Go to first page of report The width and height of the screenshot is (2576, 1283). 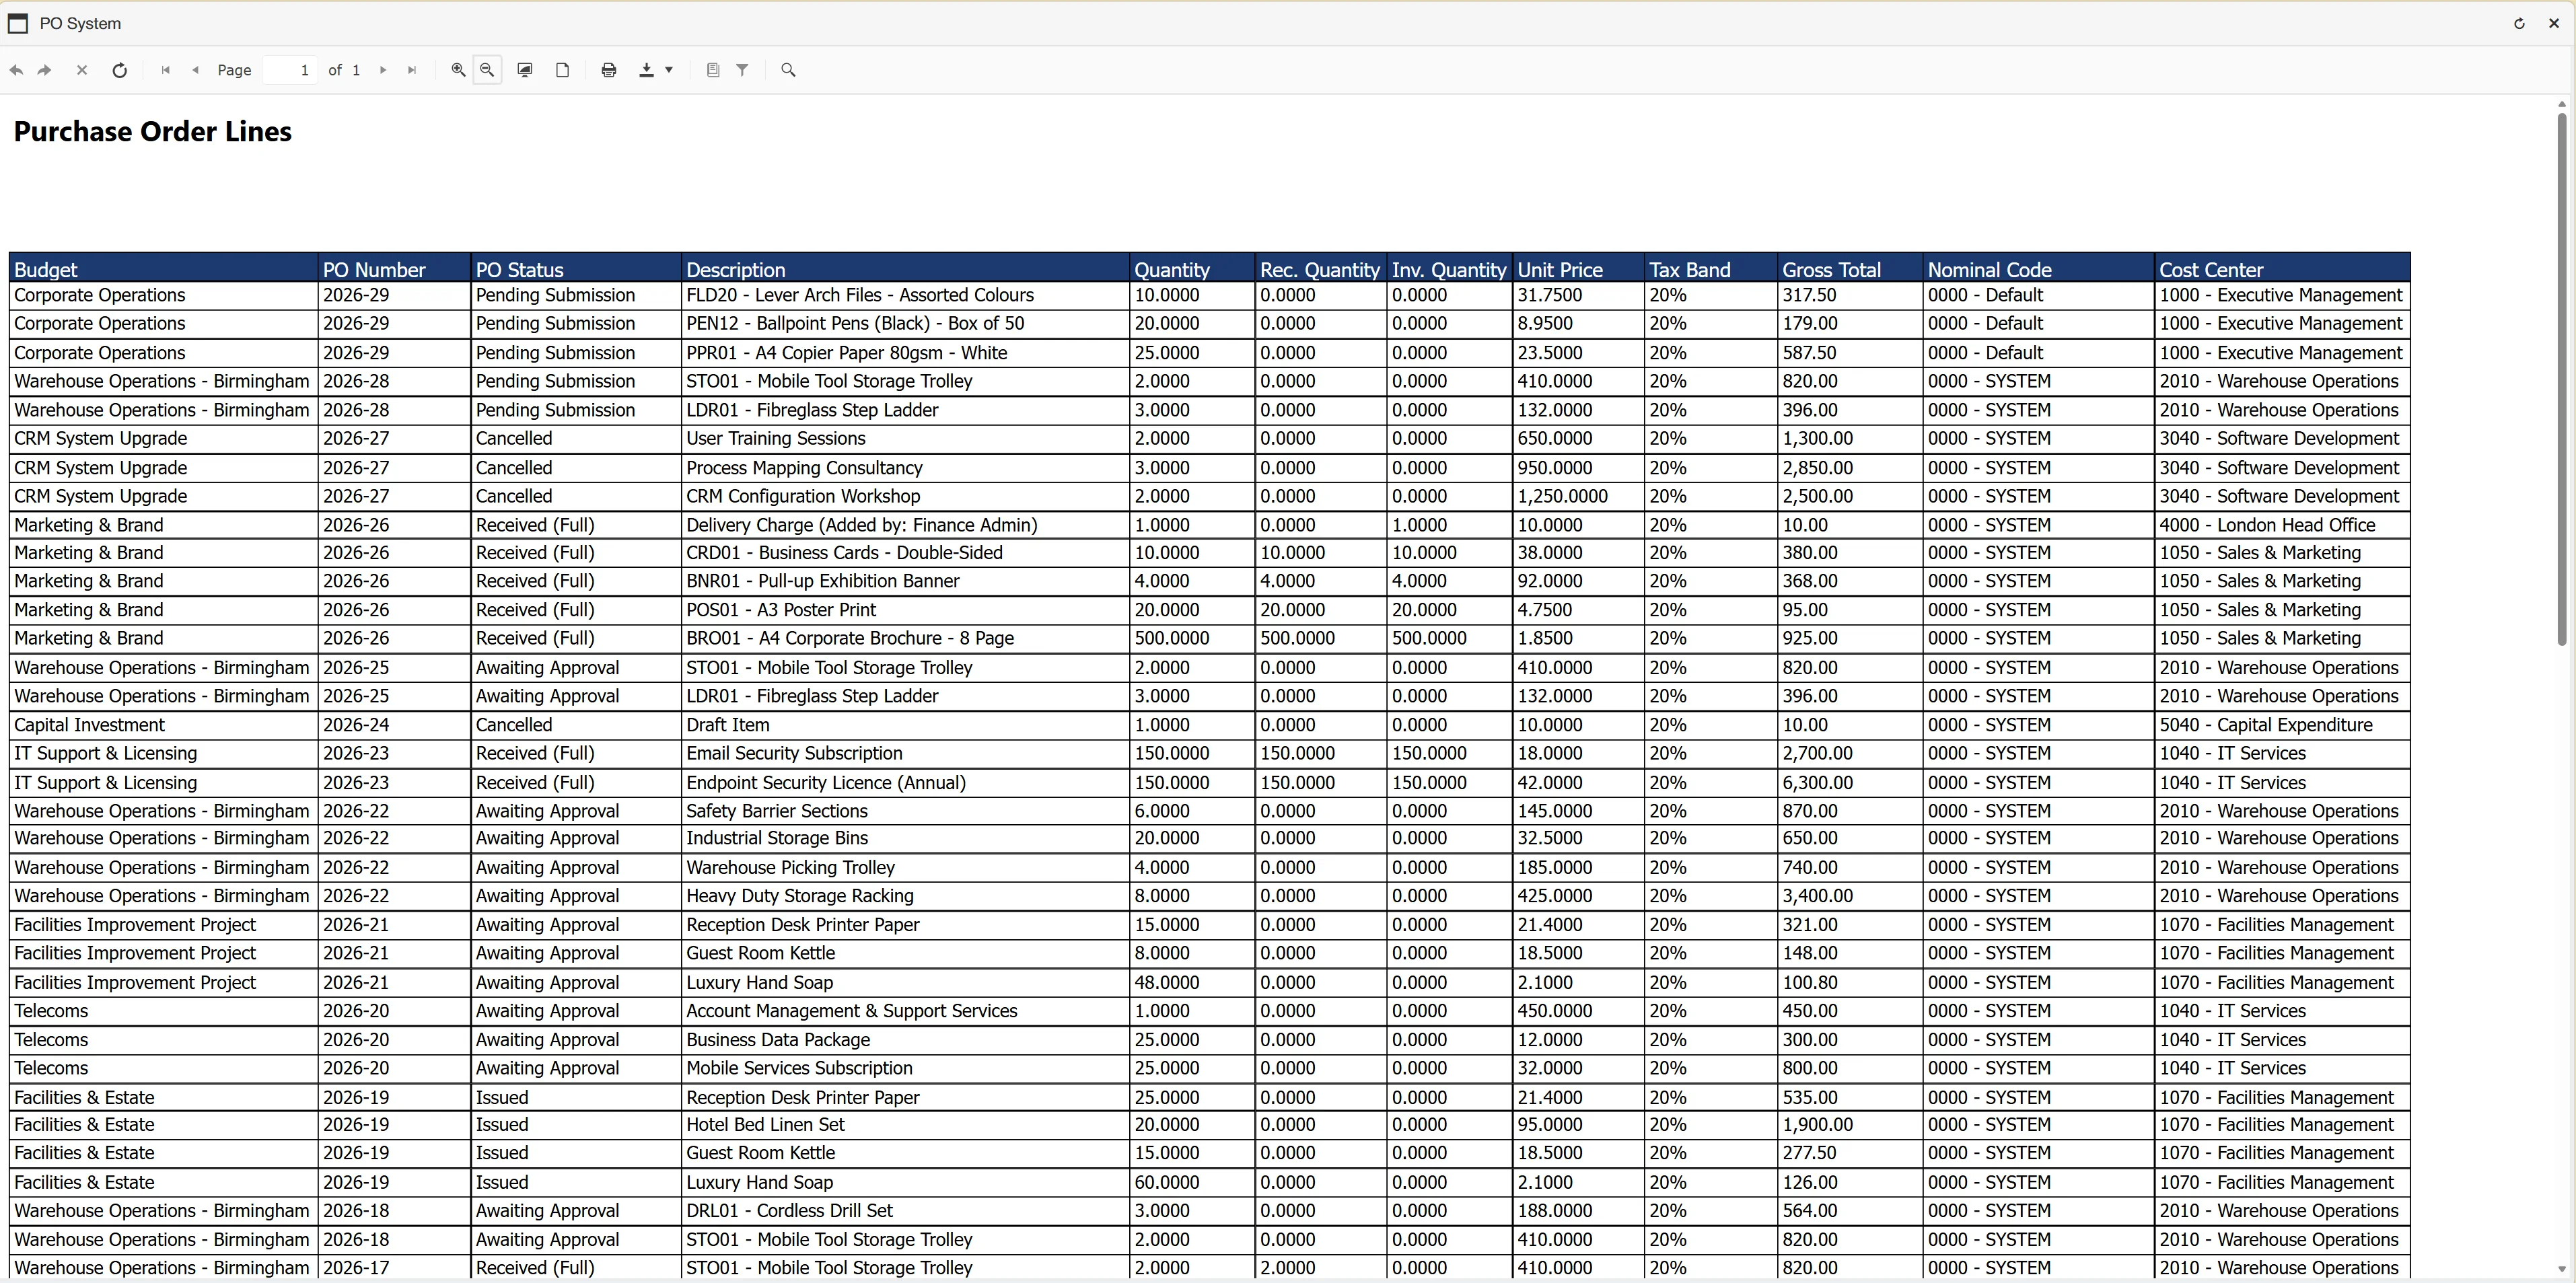coord(166,70)
